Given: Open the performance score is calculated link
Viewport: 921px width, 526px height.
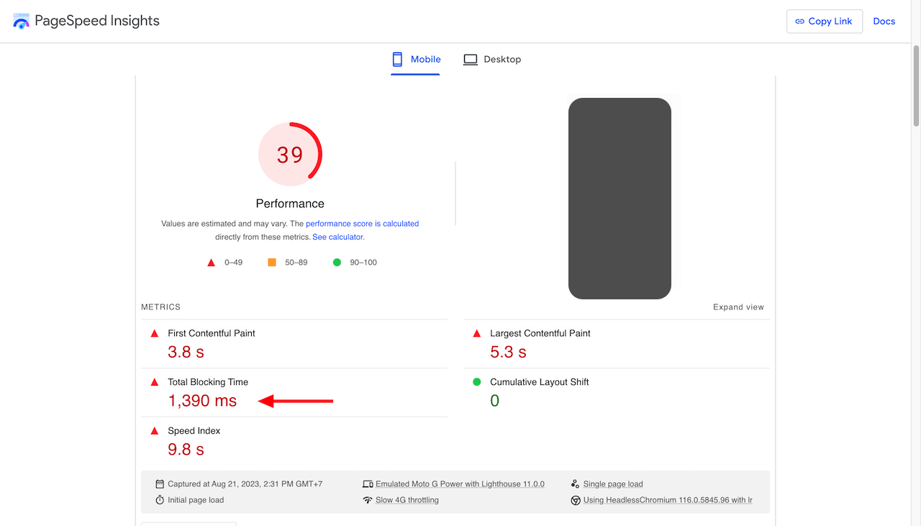Looking at the screenshot, I should point(363,224).
